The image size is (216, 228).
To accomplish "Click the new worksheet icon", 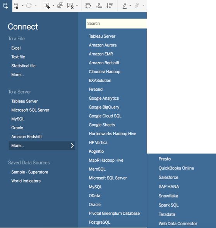I will pos(47,6).
